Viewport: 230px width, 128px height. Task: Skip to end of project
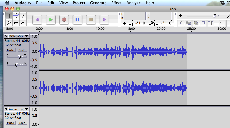pos(104,20)
